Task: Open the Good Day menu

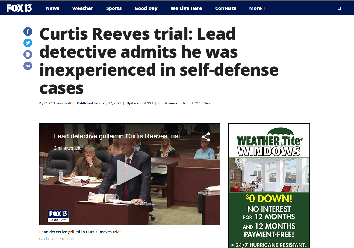Action: 146,8
